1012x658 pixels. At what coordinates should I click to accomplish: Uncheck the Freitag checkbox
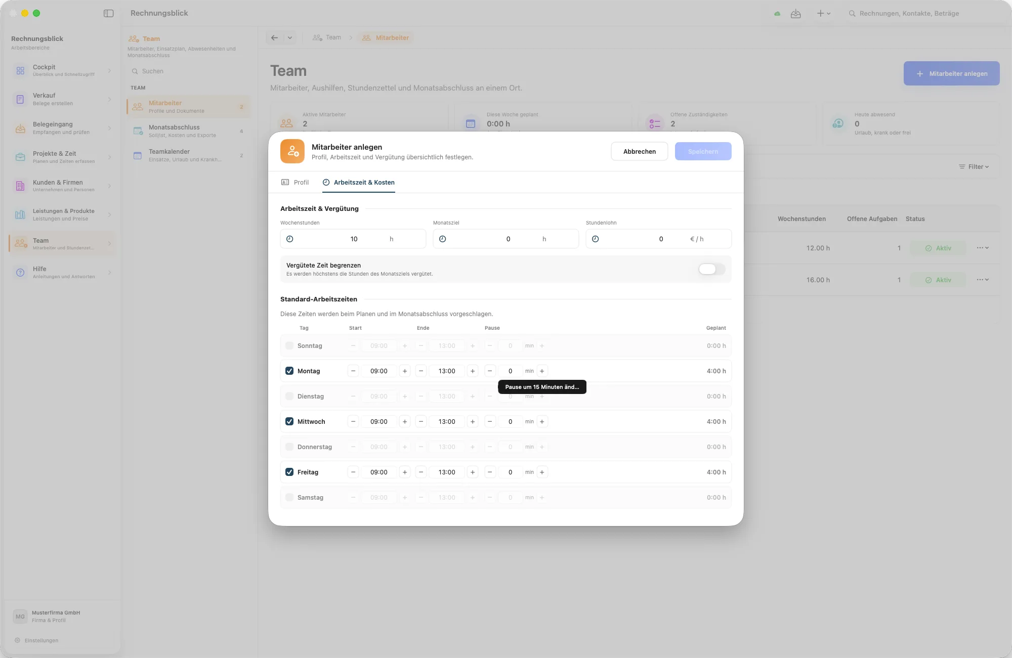(x=289, y=472)
